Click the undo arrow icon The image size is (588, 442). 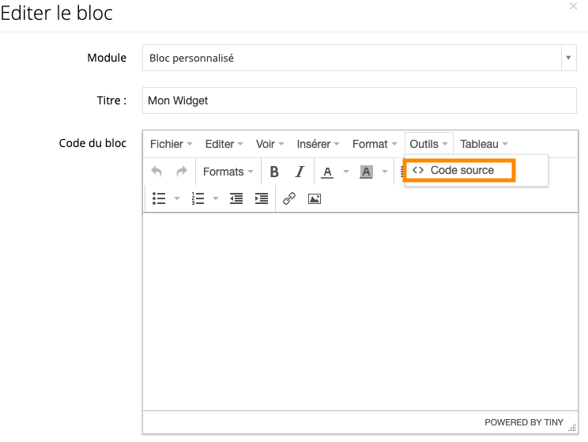tap(156, 172)
